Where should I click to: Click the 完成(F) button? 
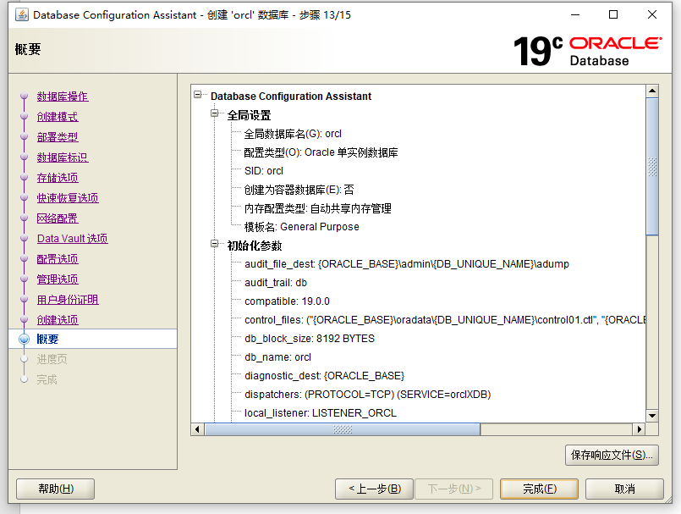[539, 489]
